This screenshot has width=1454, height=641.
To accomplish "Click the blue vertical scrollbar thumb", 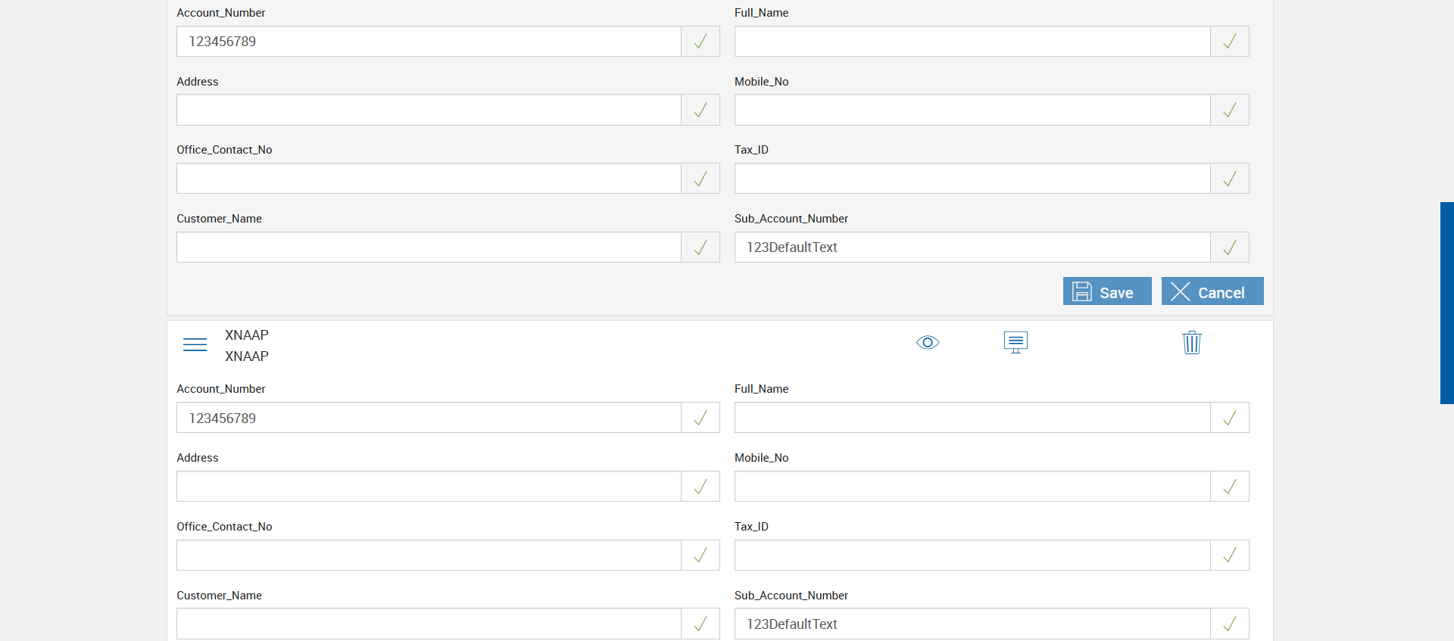I will coord(1446,303).
